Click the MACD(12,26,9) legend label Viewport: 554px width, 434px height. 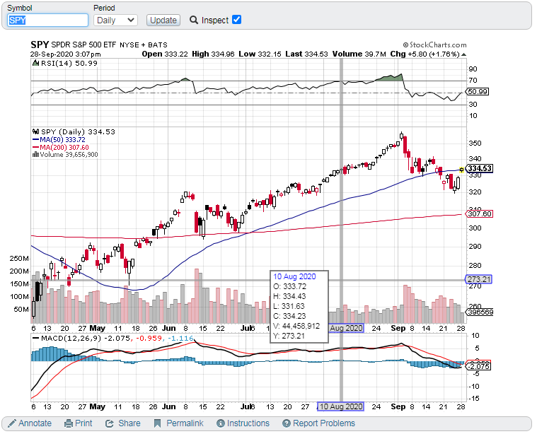tap(71, 338)
